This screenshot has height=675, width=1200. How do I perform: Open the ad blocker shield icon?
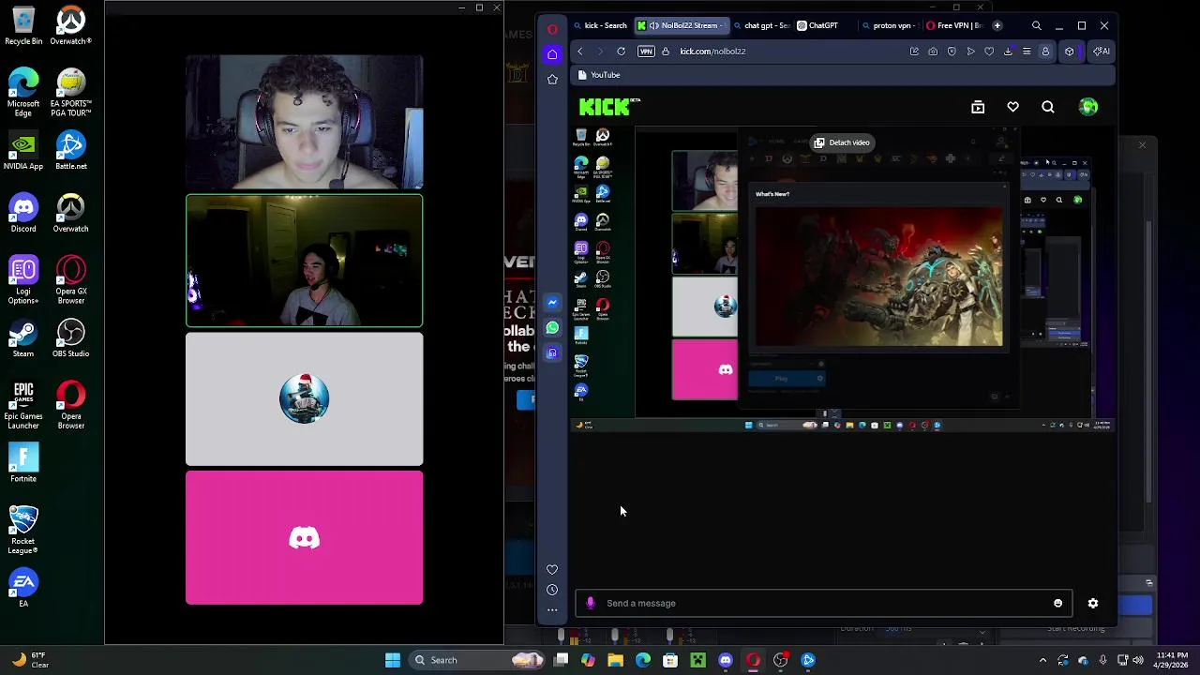tap(952, 52)
